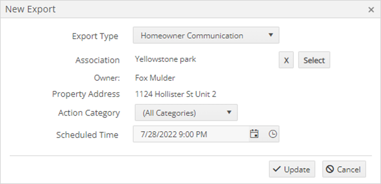This screenshot has height=184, width=381.
Task: Expand the Export Type dropdown arrow
Action: 271,35
